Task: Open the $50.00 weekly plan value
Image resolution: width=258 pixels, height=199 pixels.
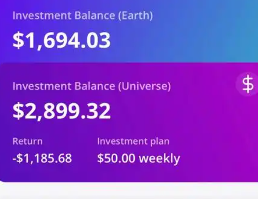Action: point(138,158)
